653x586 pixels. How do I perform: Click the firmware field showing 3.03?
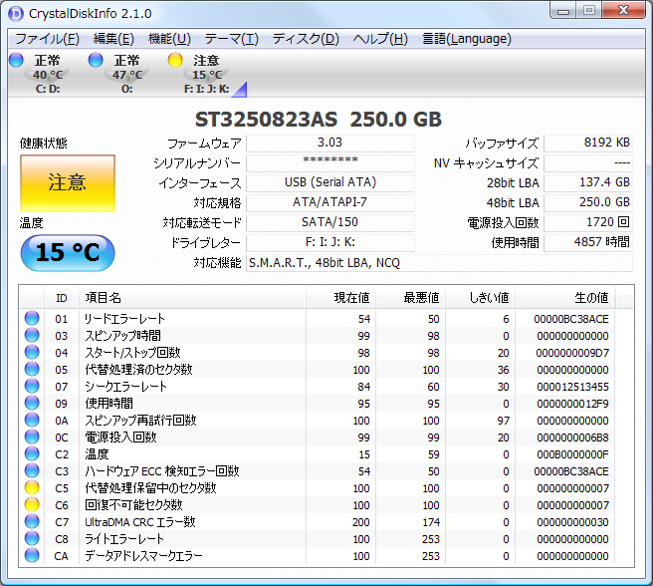coord(330,144)
